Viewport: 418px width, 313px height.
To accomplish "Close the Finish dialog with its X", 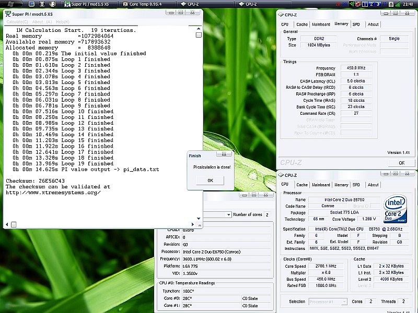I will [224, 154].
